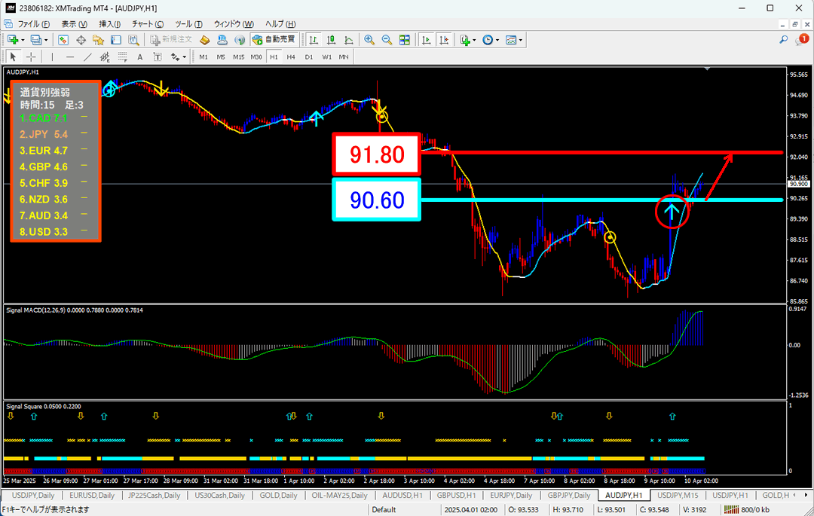Open the search magnifier at top right
Image resolution: width=814 pixels, height=516 pixels.
pos(784,39)
